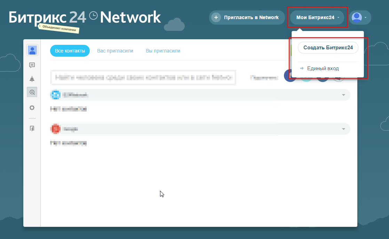
Task: Open the profile avatar icon in sidebar
Action: click(32, 50)
